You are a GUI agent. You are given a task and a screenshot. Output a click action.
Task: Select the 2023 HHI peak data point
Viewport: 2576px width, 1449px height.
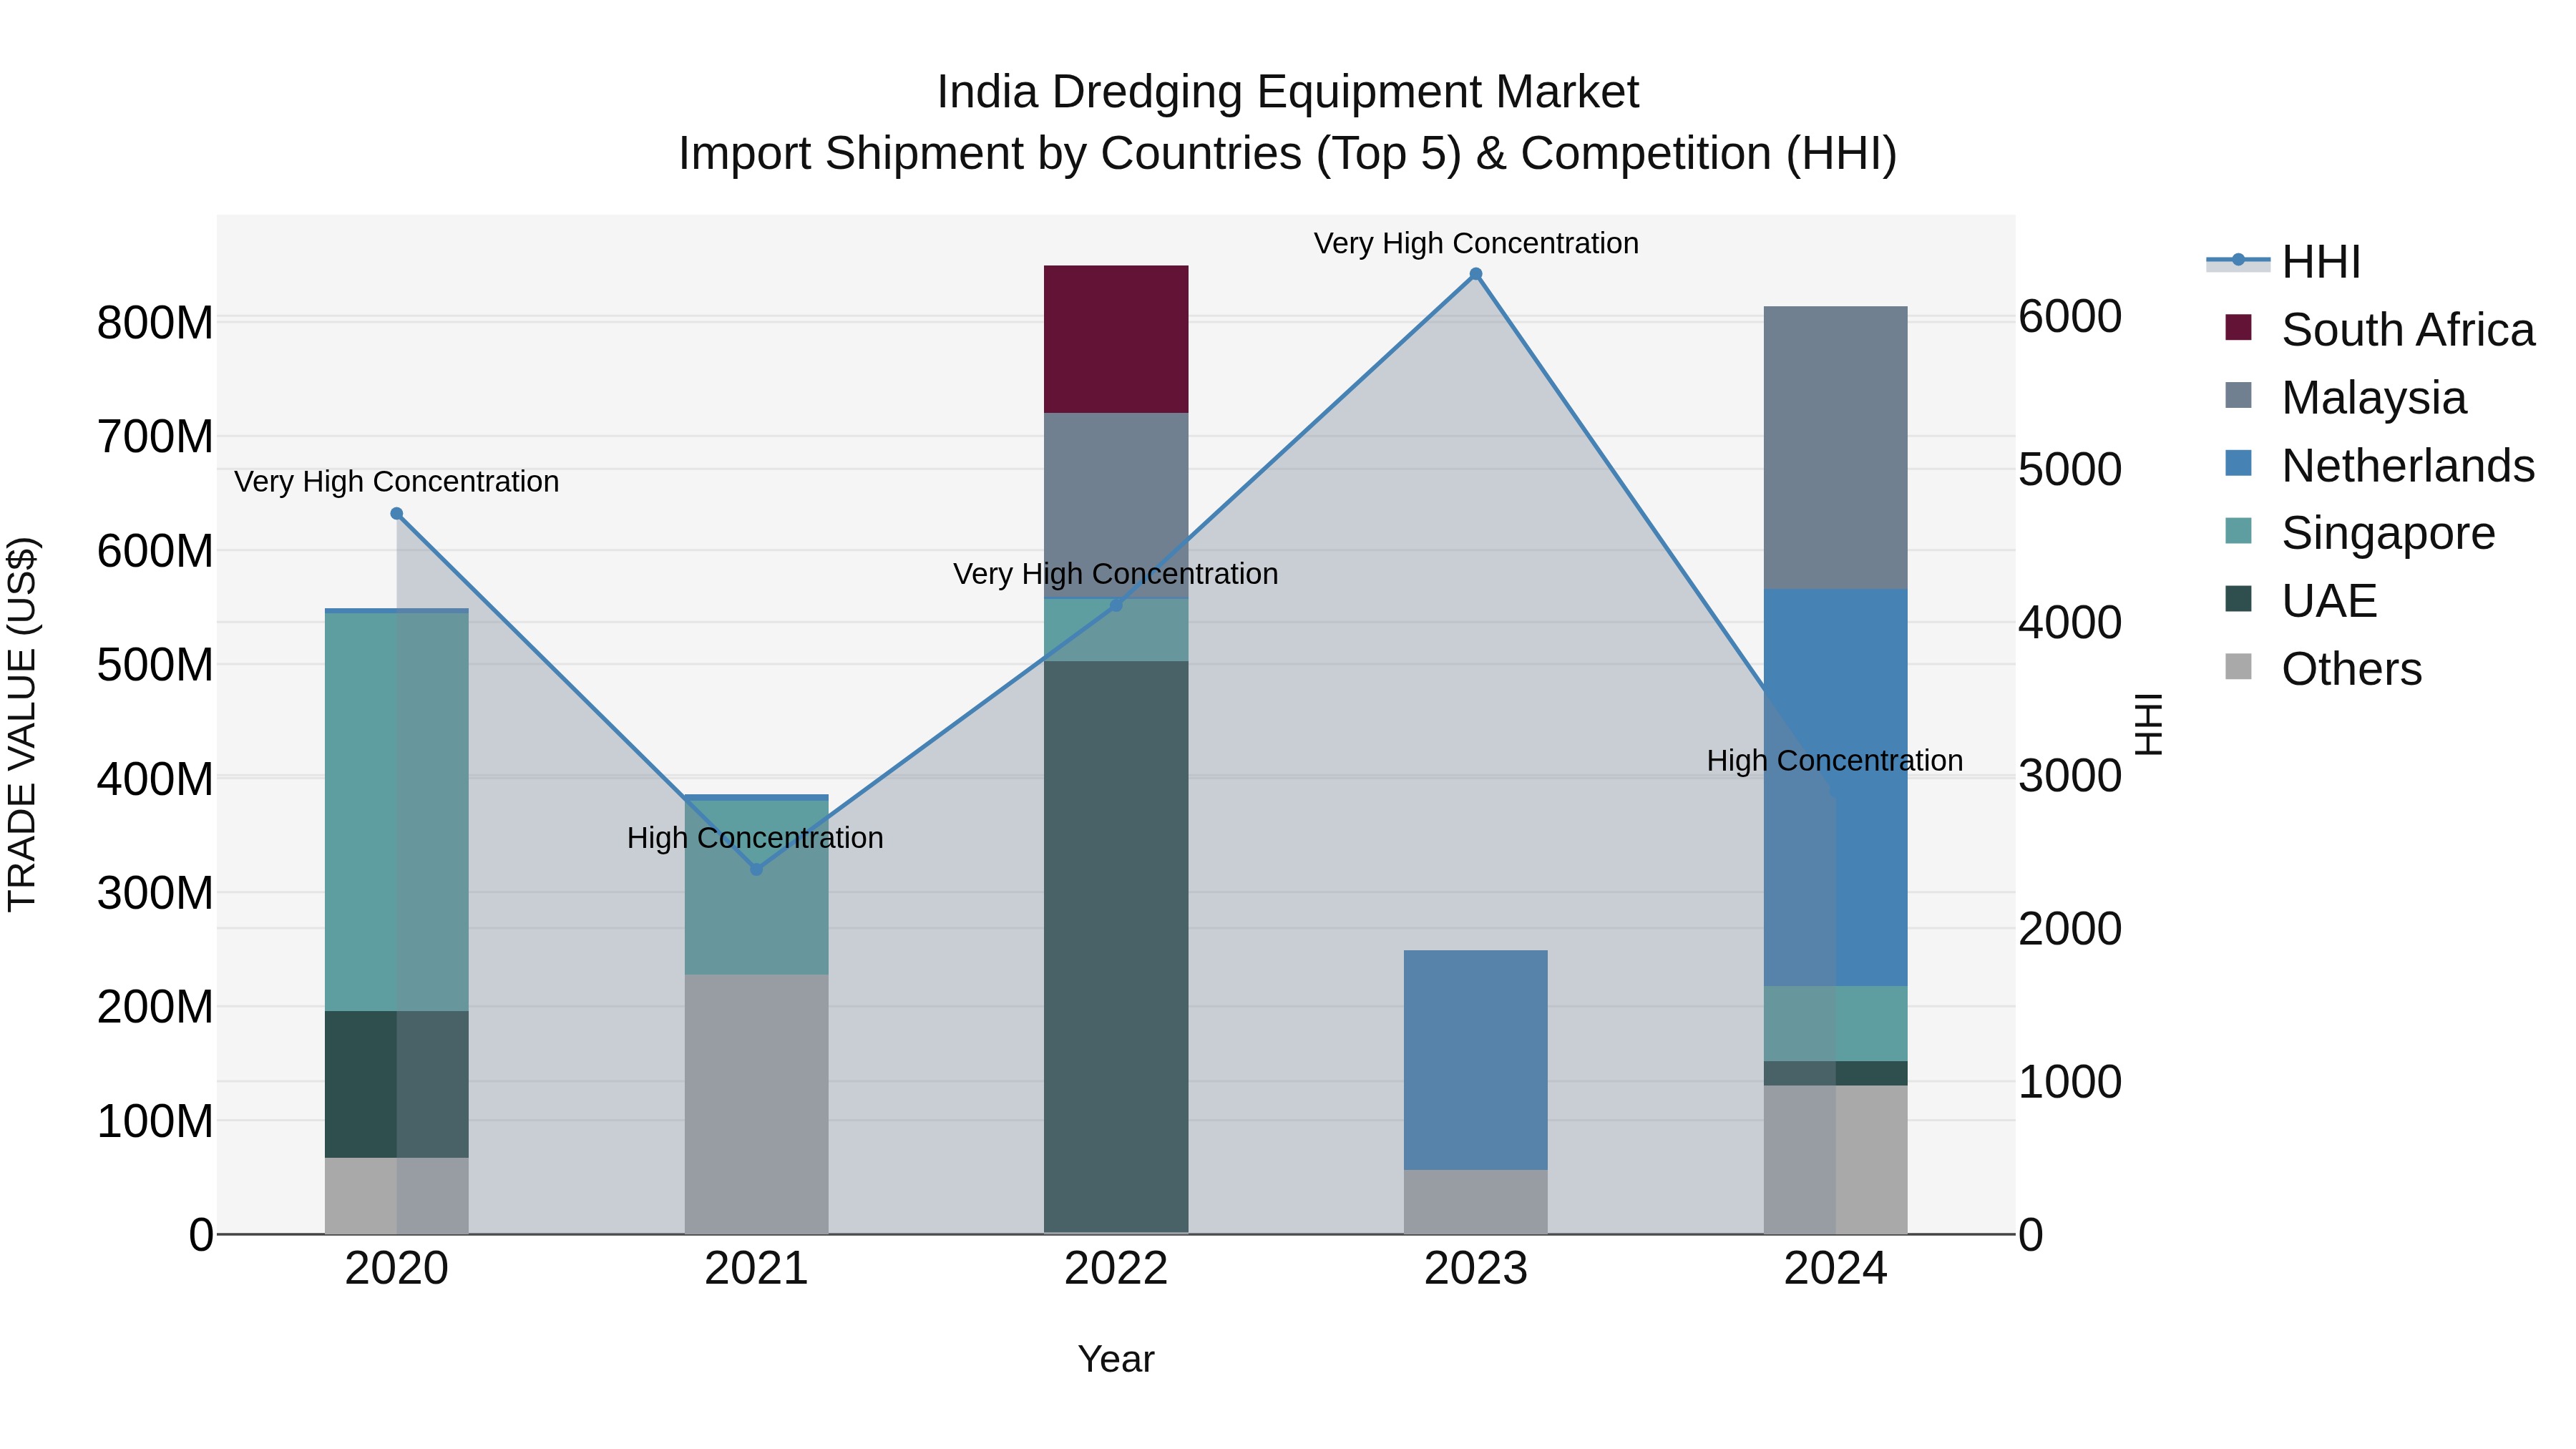1476,274
